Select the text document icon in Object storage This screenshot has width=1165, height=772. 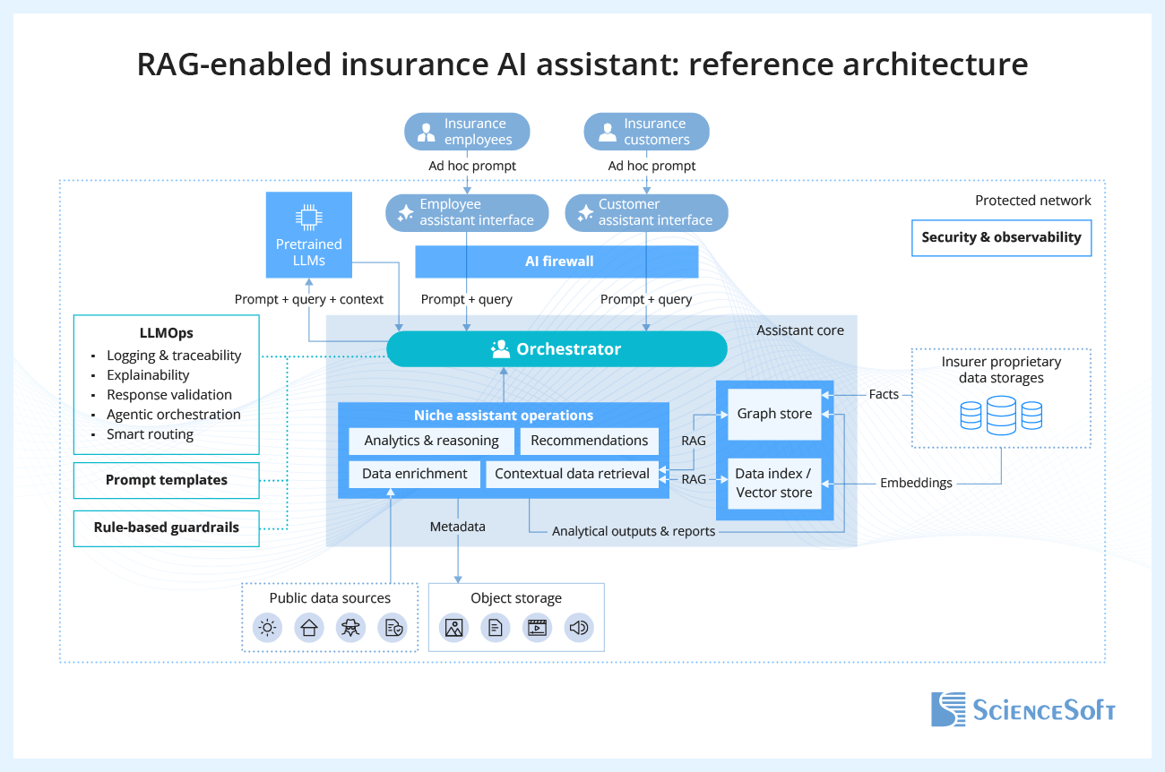point(496,628)
